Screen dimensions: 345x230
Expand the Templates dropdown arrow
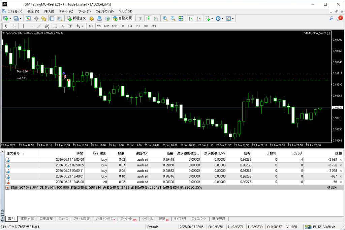coord(233,19)
